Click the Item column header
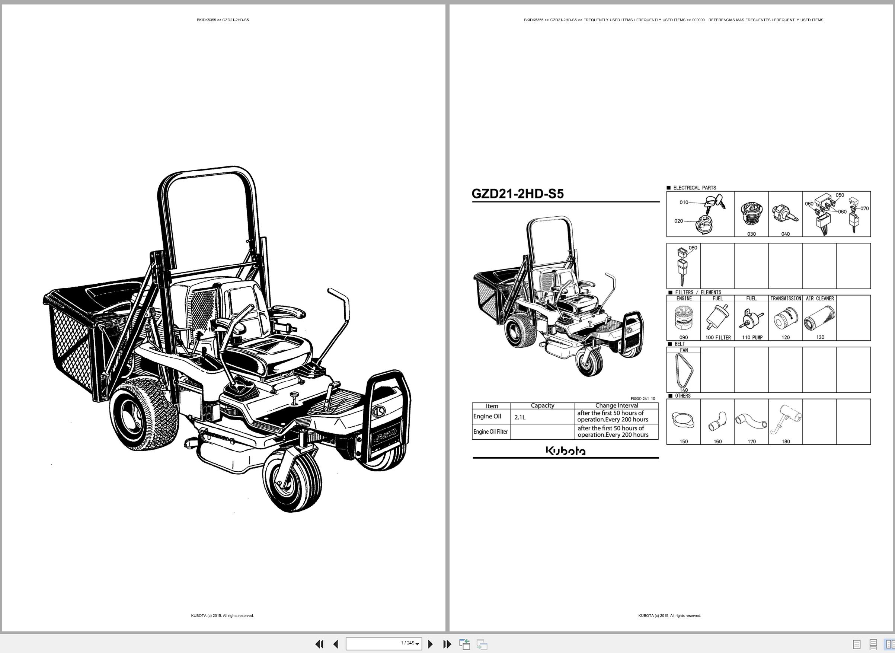895x653 pixels. (x=492, y=406)
